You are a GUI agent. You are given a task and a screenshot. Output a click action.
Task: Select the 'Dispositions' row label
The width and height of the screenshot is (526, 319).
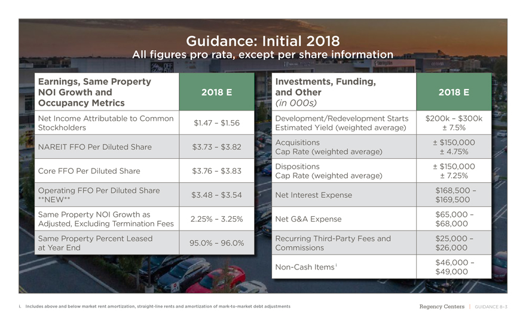(297, 167)
